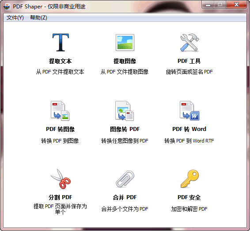
Task: Click the image to PDF conversion icon
Action: pos(125,111)
